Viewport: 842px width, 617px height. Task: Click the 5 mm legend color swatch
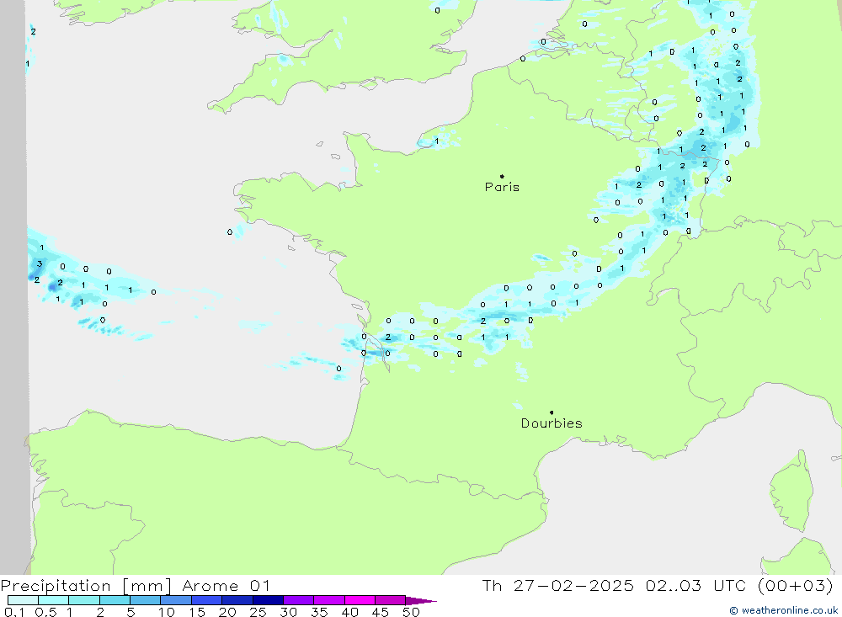(146, 600)
